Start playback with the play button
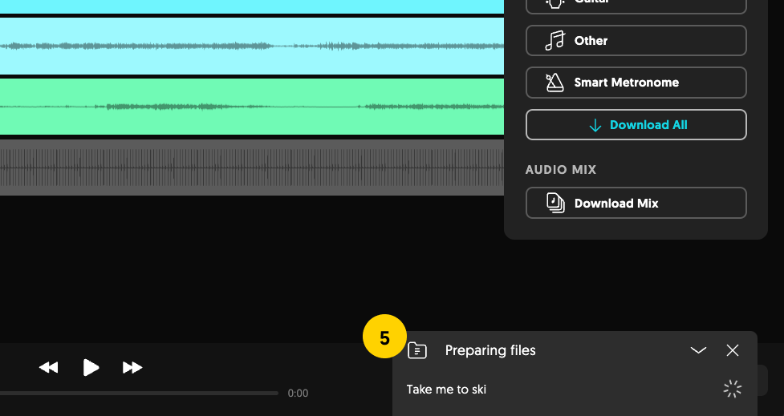Image resolution: width=784 pixels, height=416 pixels. tap(91, 368)
